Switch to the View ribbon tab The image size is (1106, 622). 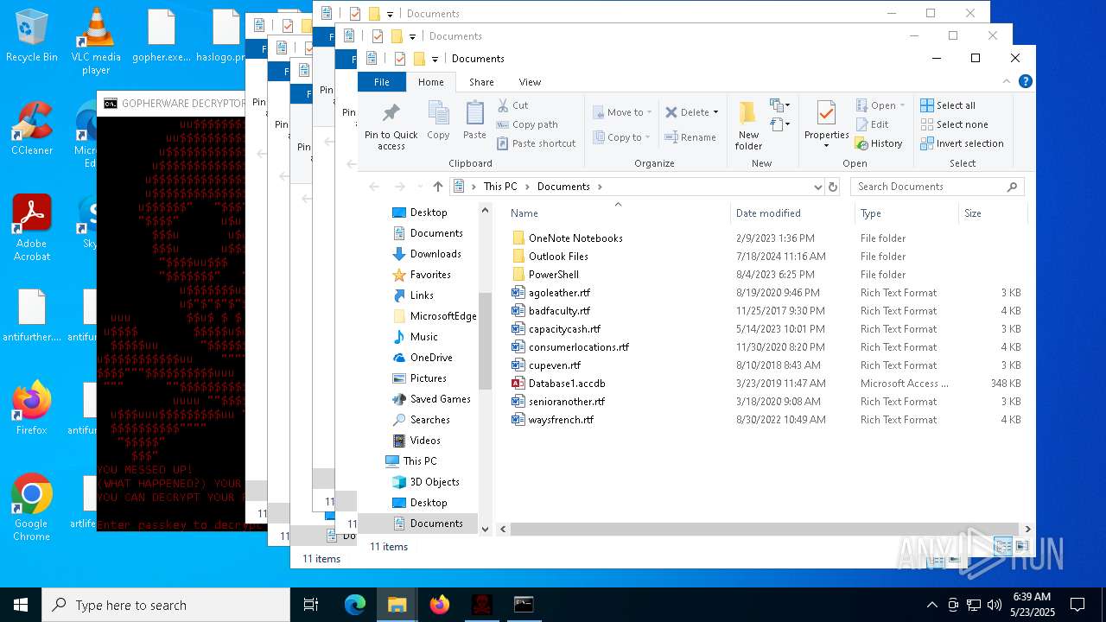[530, 82]
